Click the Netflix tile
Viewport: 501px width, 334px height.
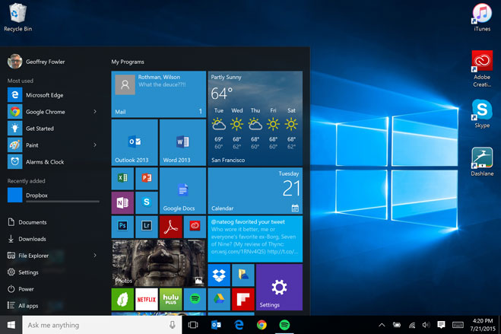click(146, 299)
